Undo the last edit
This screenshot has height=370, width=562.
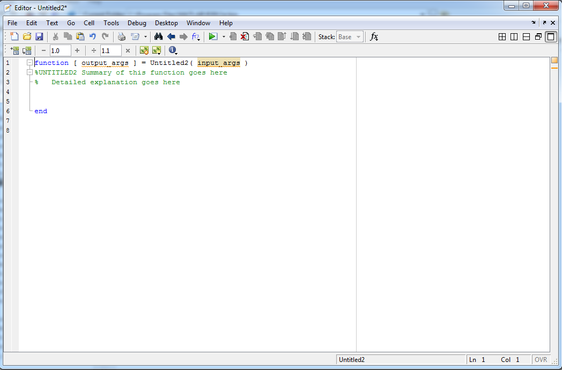coord(93,36)
